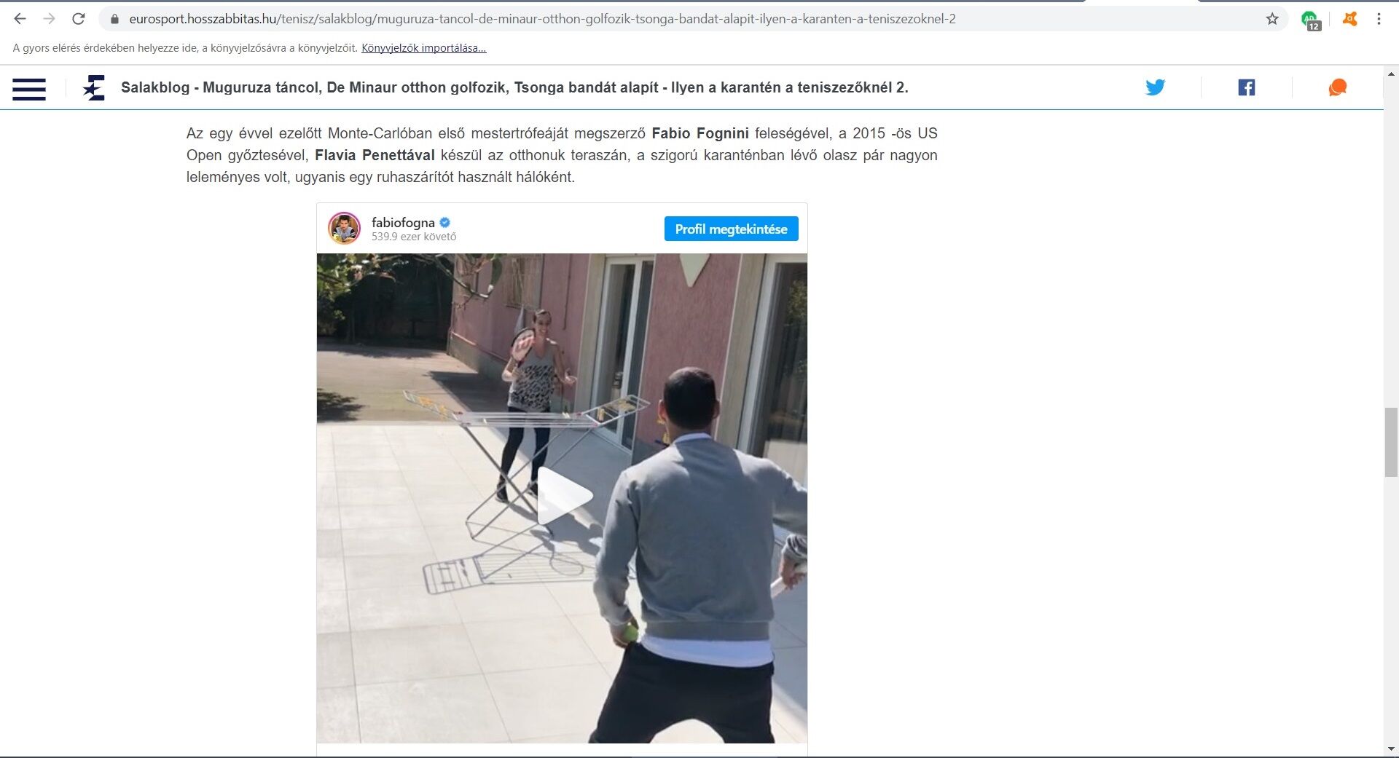Click the forward navigation arrow

(49, 19)
